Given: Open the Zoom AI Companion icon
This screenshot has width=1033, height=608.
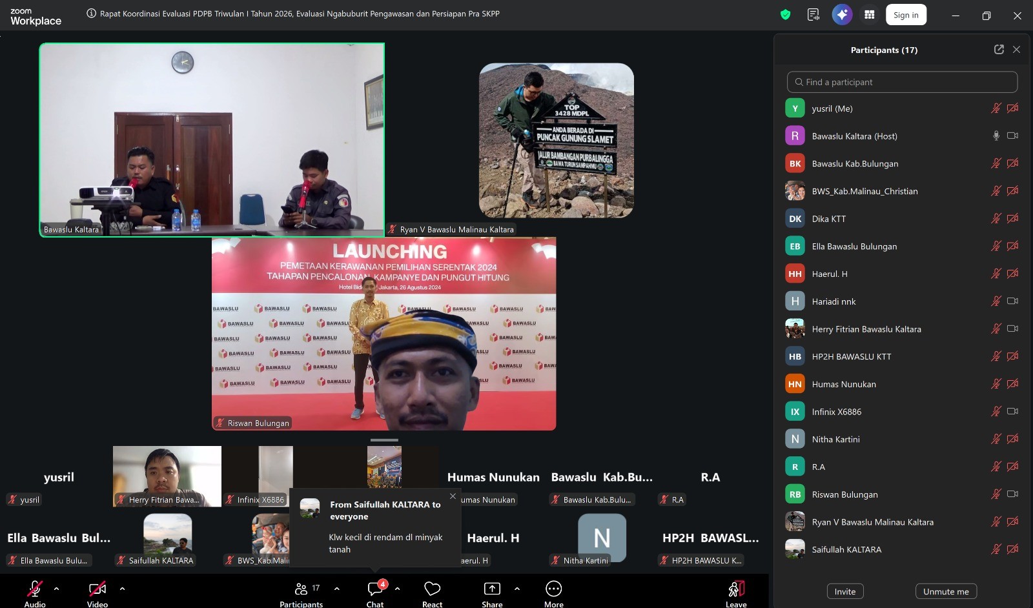Looking at the screenshot, I should click(x=842, y=15).
